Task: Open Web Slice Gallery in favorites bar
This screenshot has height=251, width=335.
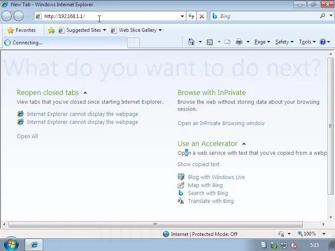Action: pyautogui.click(x=136, y=30)
